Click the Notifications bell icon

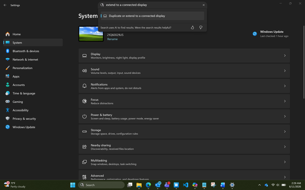point(84,86)
